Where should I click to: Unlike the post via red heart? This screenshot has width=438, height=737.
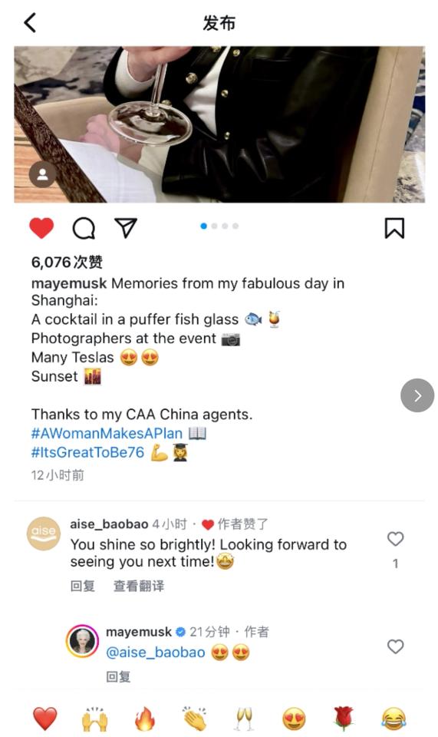[41, 228]
